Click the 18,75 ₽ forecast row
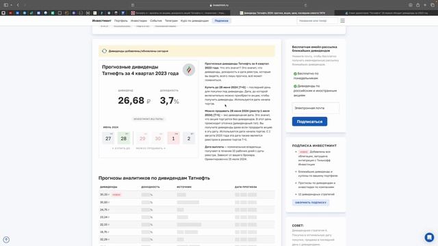The width and height of the screenshot is (438, 246). 187,232
